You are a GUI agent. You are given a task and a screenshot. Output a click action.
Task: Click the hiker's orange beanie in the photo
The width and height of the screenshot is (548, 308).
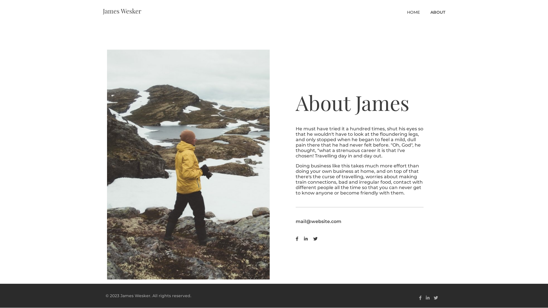(188, 136)
